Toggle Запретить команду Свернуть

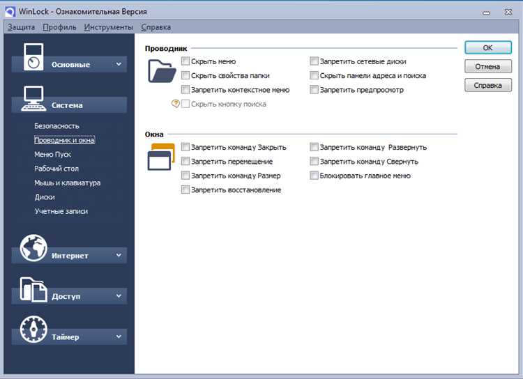coord(314,162)
